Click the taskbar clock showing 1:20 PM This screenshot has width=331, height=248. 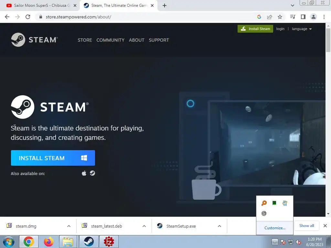pos(315,242)
